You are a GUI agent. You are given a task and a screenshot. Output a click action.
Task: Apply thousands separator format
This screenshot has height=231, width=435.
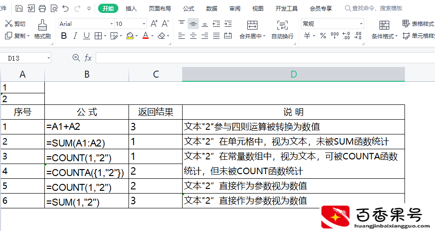pos(335,36)
